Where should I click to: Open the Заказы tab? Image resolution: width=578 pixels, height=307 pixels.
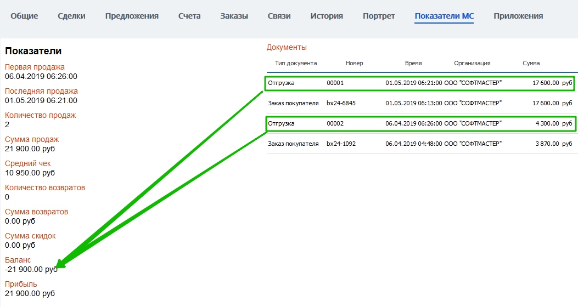tap(234, 16)
